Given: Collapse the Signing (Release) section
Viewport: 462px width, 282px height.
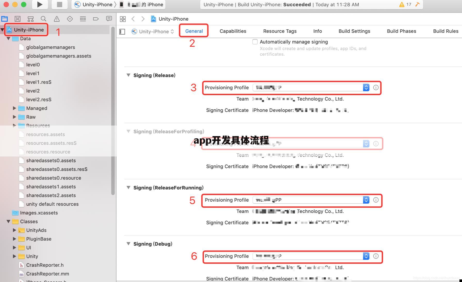Looking at the screenshot, I should tap(128, 75).
